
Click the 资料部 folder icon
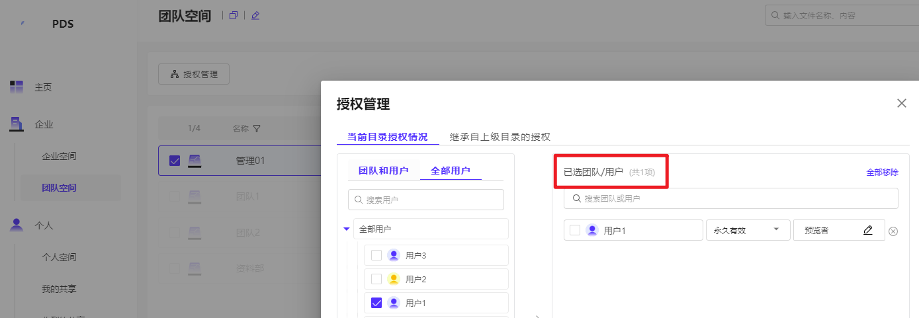click(x=195, y=268)
